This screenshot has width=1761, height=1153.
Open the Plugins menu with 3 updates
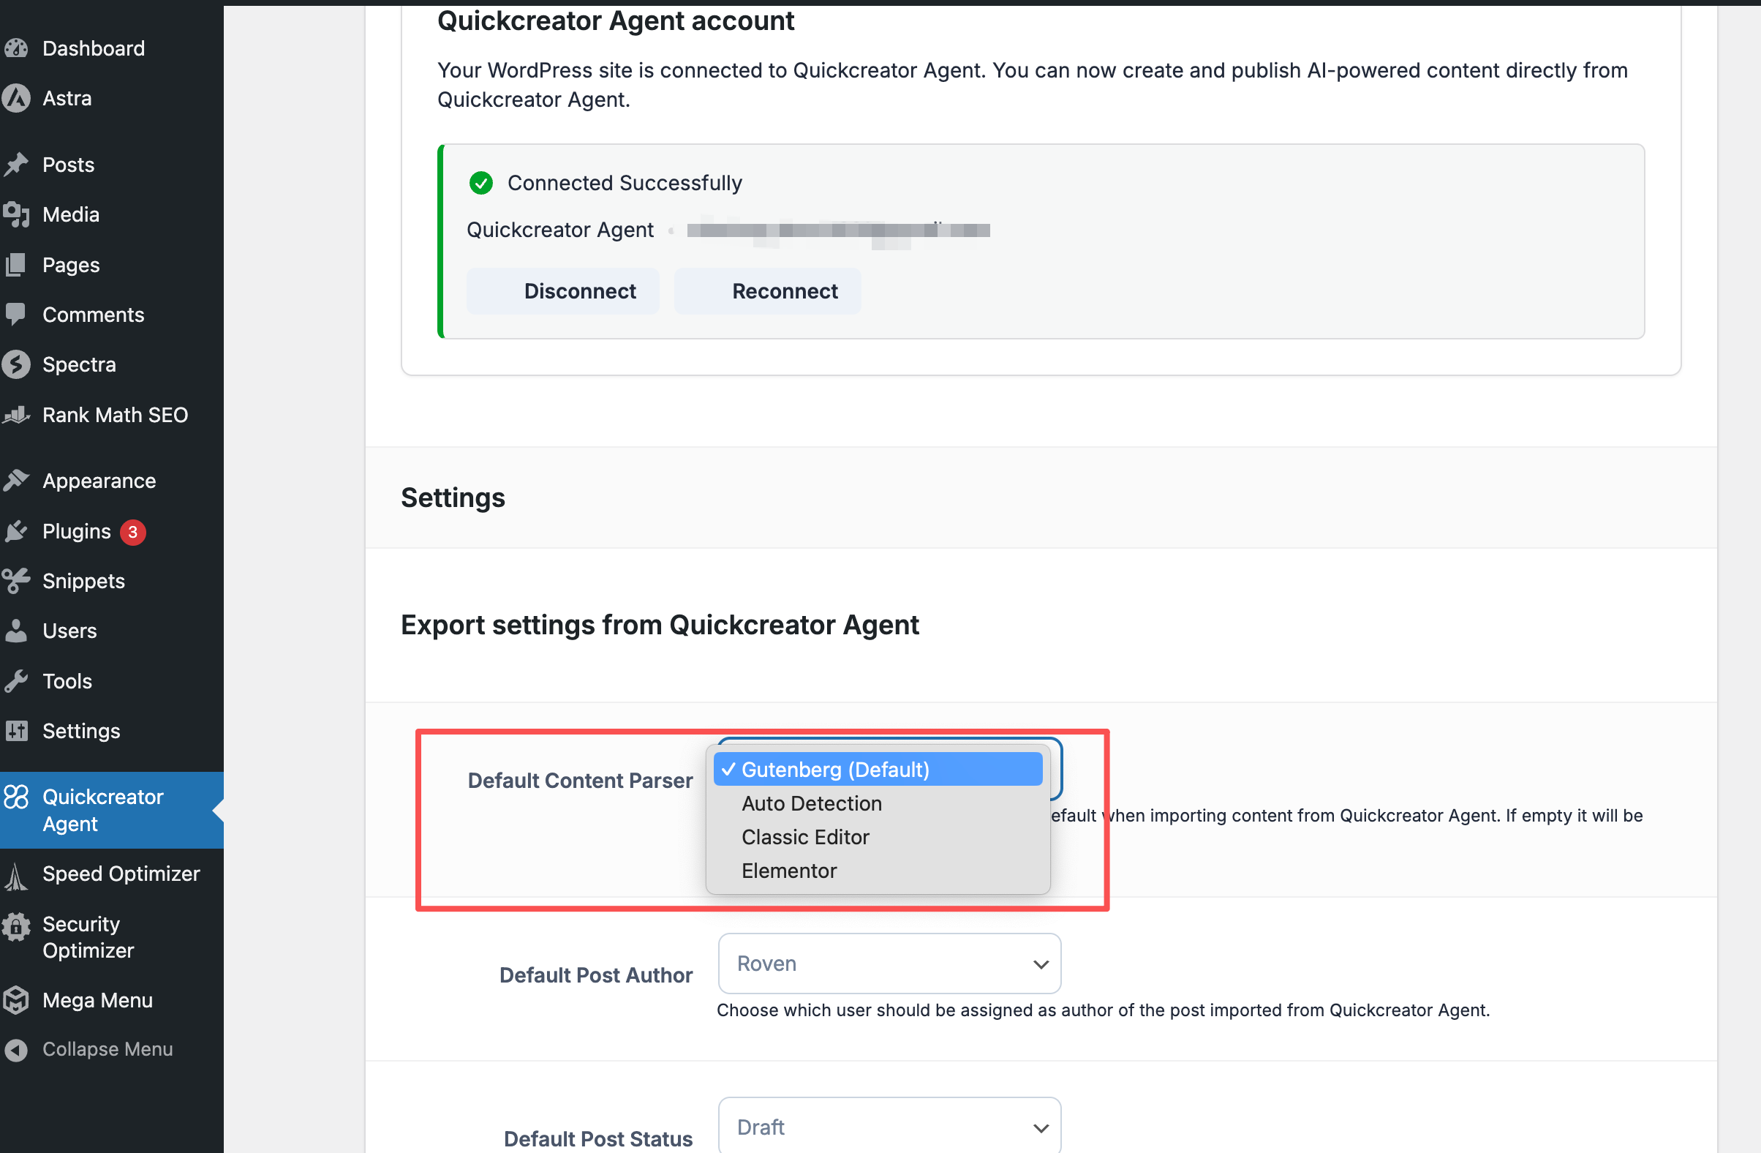18,530
